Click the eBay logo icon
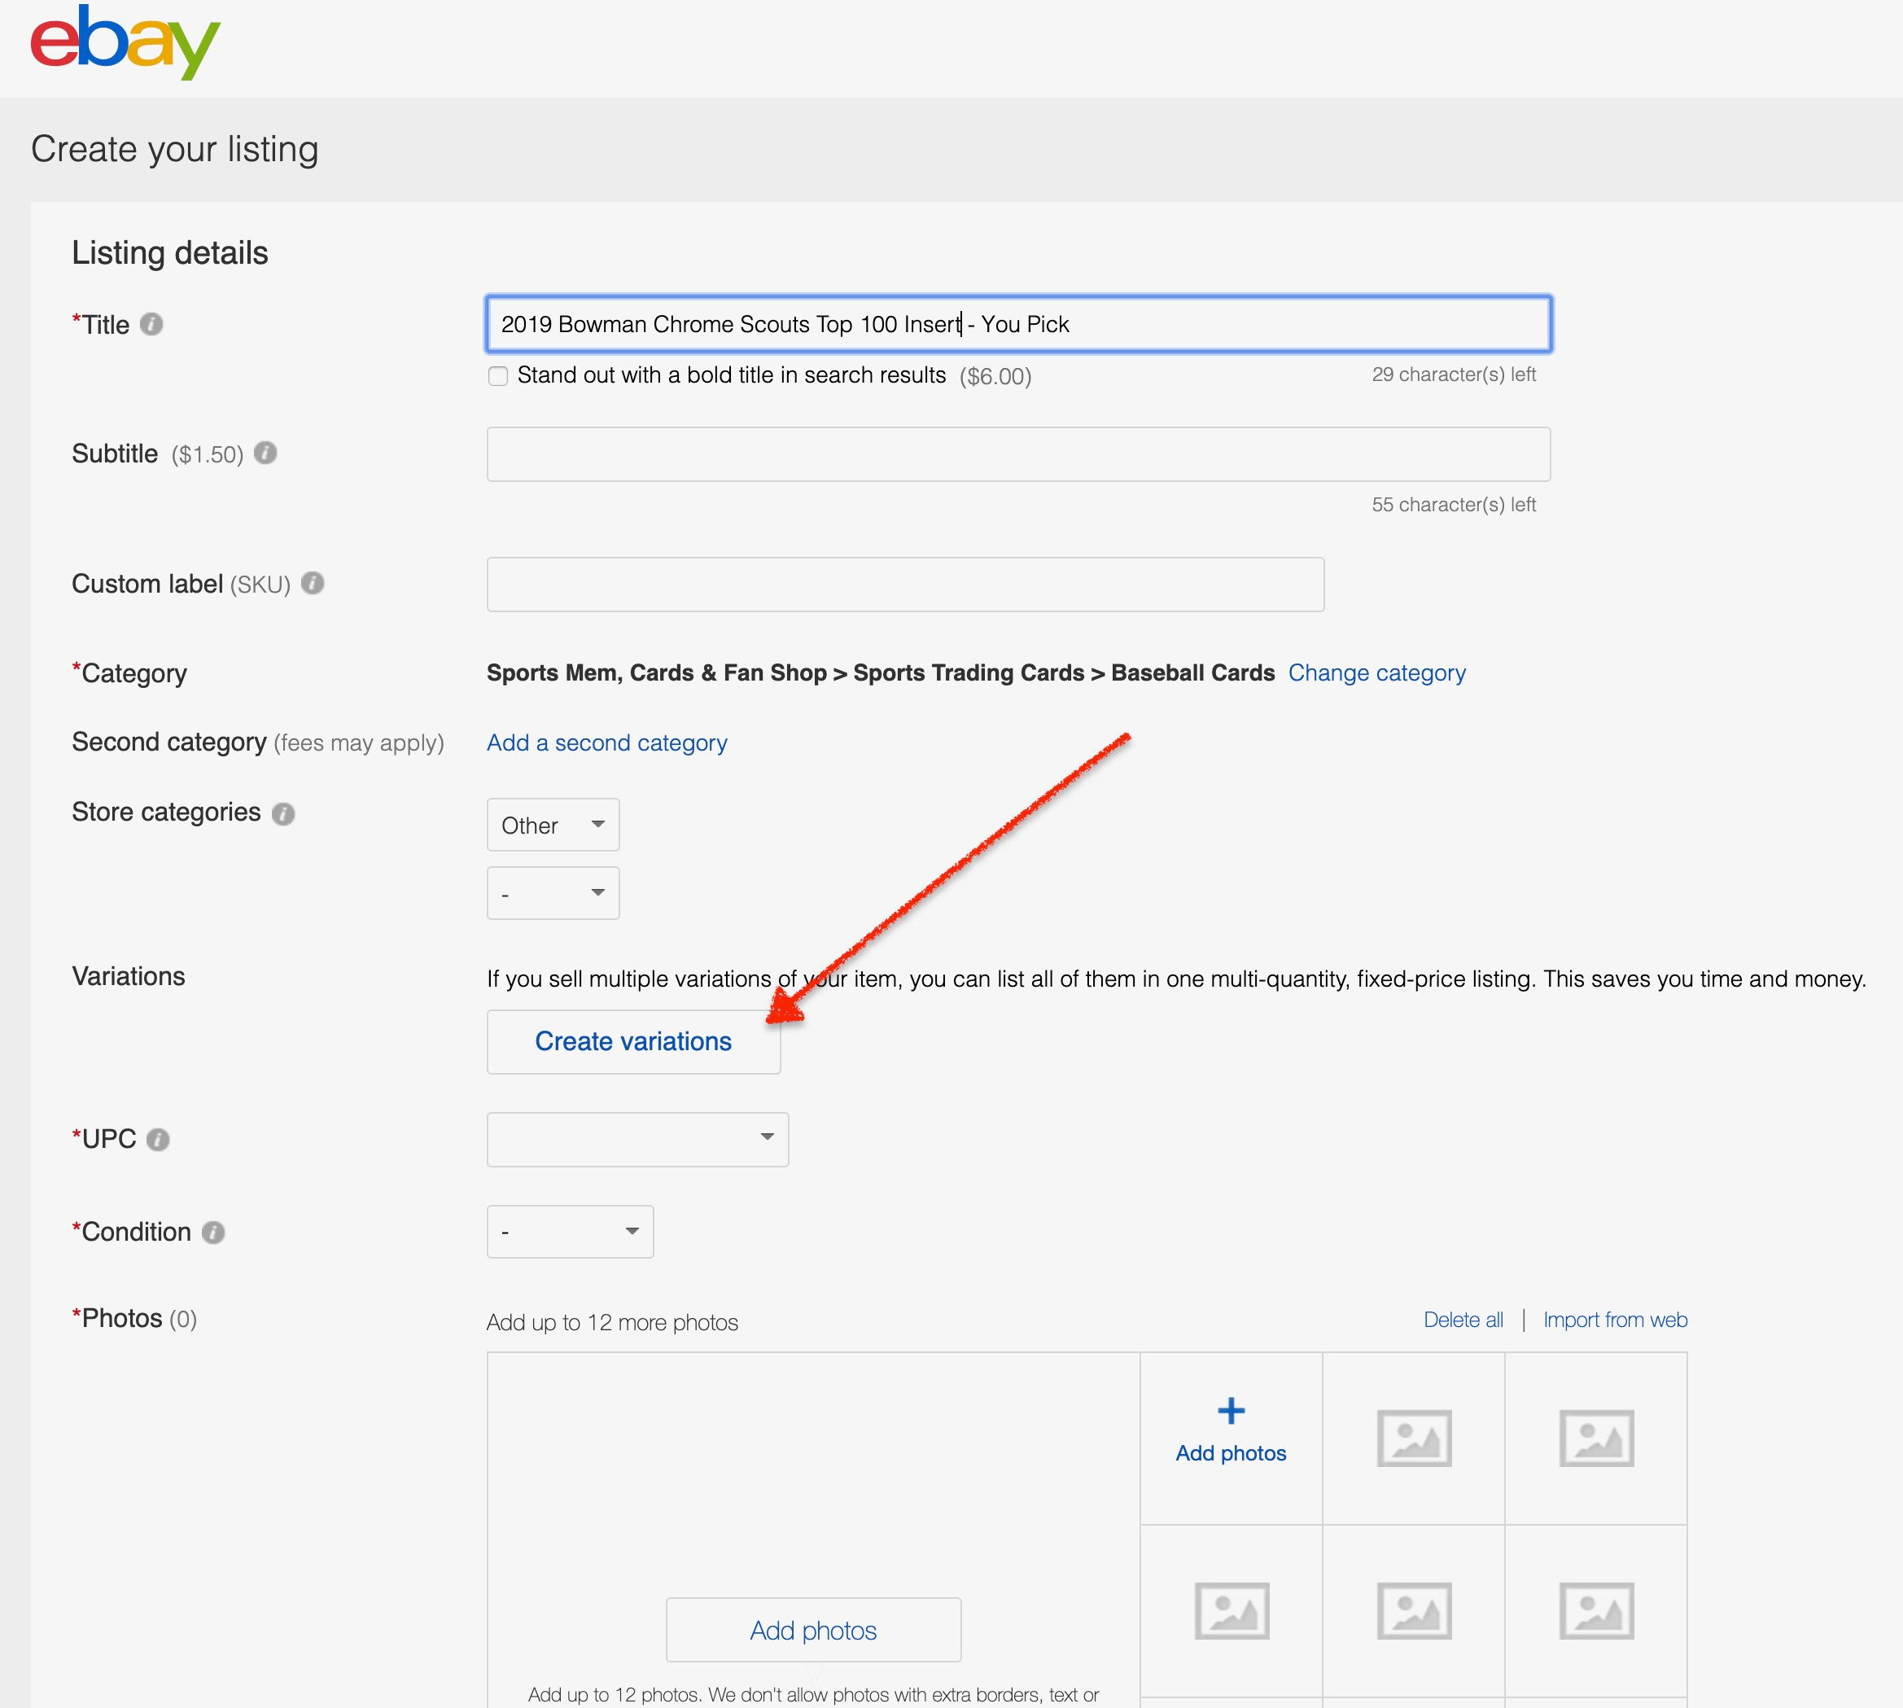Viewport: 1903px width, 1708px height. [122, 43]
